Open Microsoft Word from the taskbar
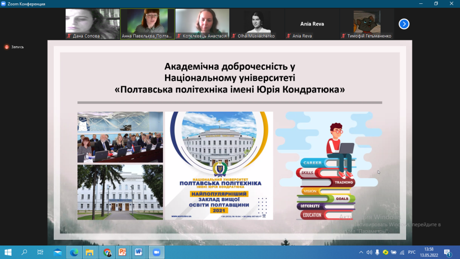The image size is (460, 259). click(139, 252)
